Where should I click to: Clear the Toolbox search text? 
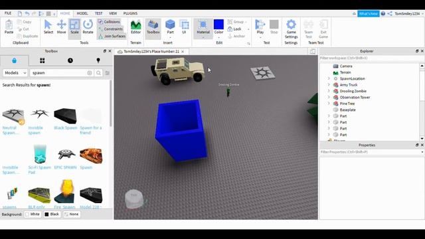pos(90,73)
